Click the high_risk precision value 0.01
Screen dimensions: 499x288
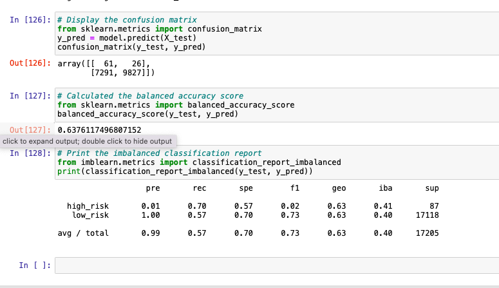[151, 206]
